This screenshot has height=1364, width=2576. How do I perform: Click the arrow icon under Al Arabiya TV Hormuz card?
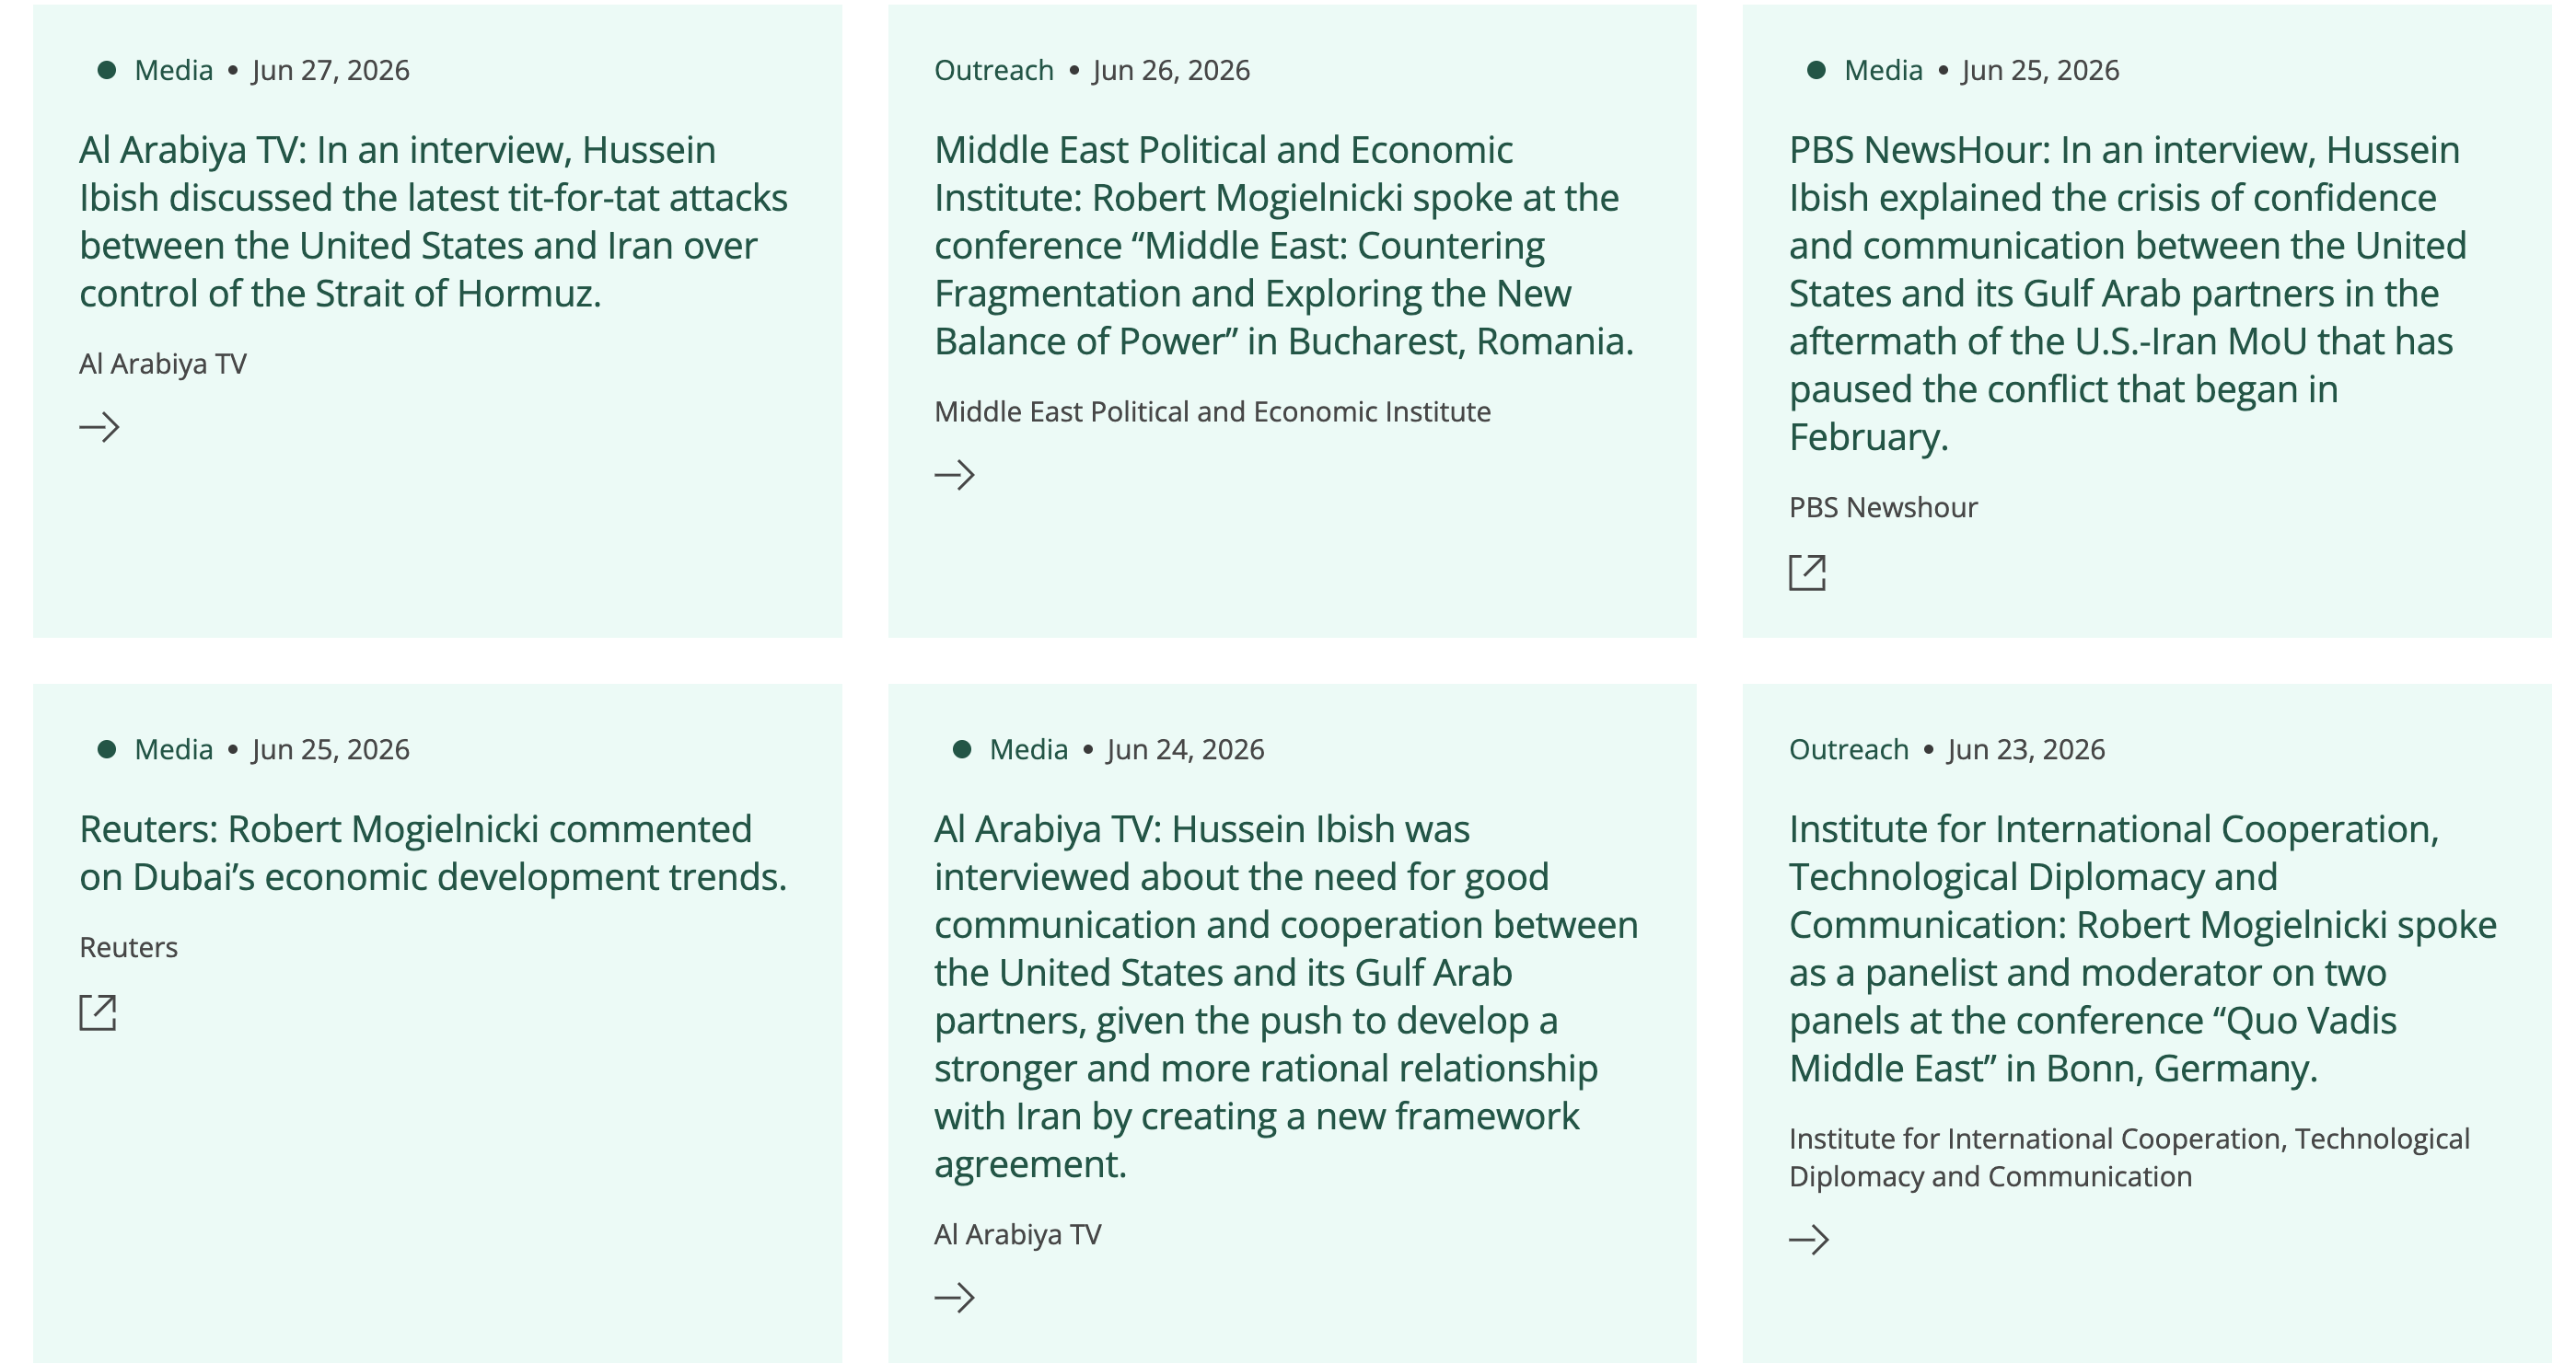tap(99, 428)
